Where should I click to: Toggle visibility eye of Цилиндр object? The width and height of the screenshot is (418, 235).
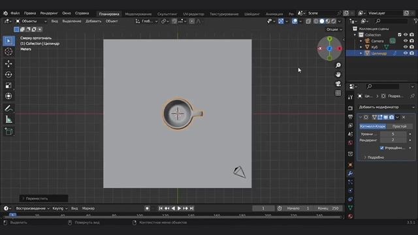click(x=406, y=53)
